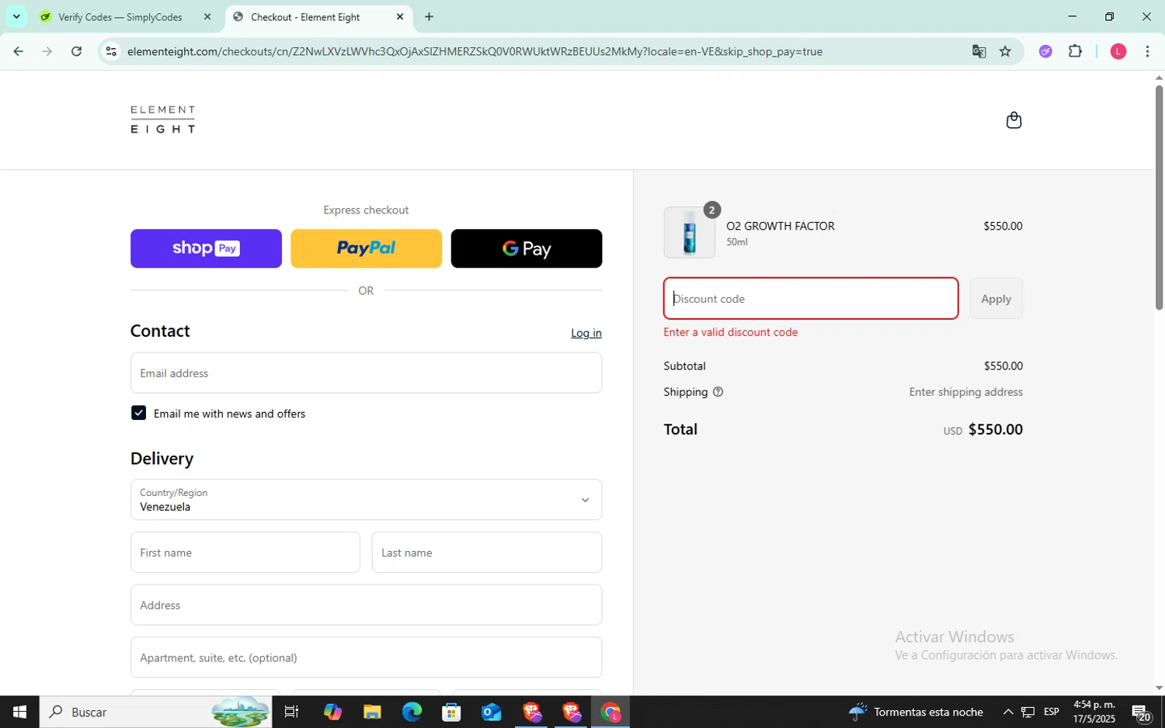Click the Email address field

point(366,373)
